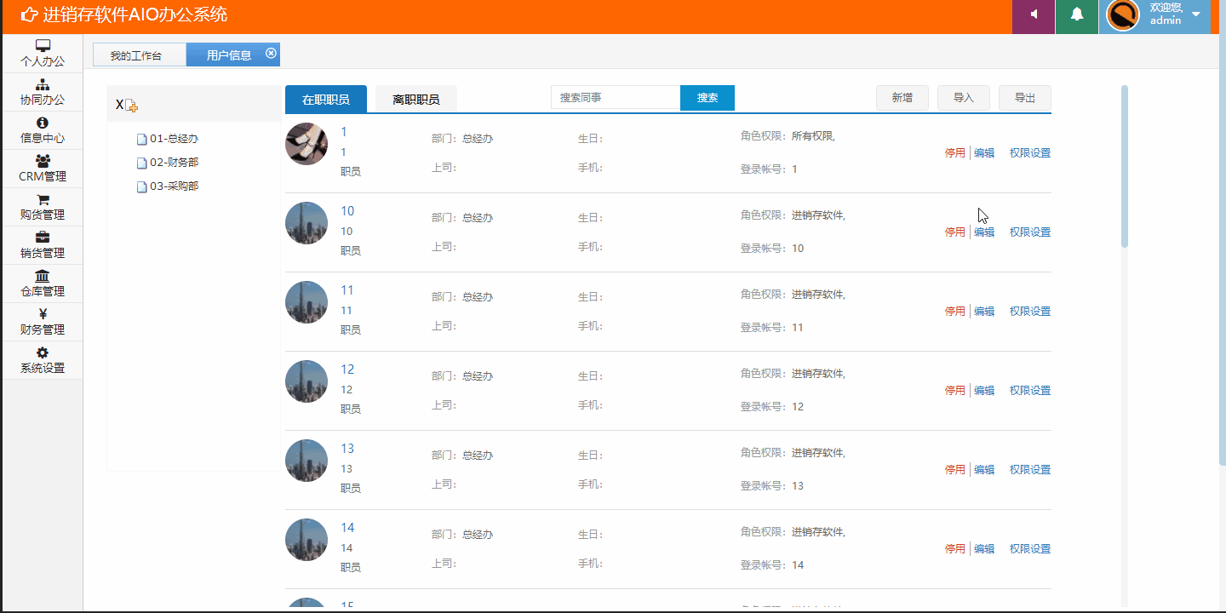Expand the admin user dropdown arrow

pos(1196,14)
